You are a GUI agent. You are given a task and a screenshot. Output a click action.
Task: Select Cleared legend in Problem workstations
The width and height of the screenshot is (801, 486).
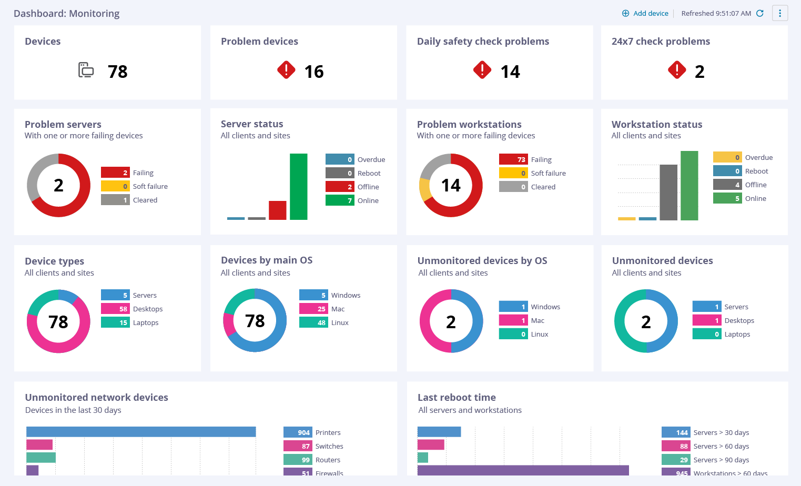(x=528, y=187)
